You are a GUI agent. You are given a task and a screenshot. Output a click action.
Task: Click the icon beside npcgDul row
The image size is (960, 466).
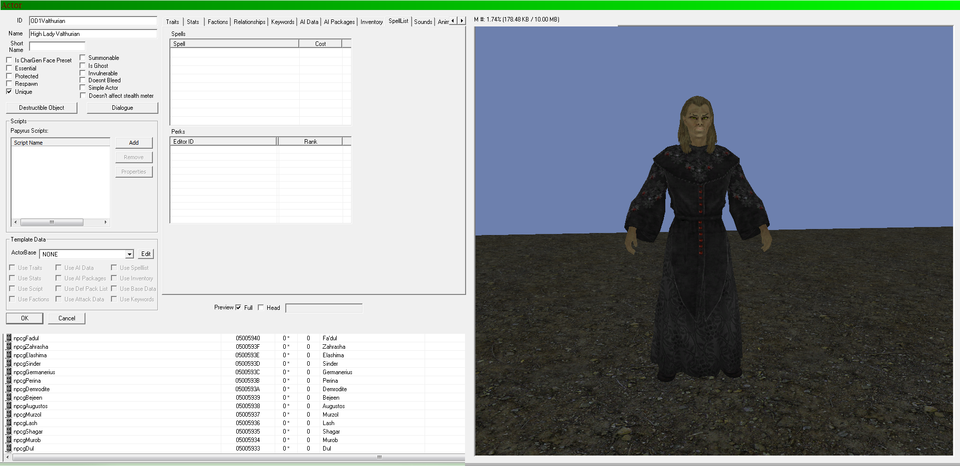pyautogui.click(x=8, y=448)
